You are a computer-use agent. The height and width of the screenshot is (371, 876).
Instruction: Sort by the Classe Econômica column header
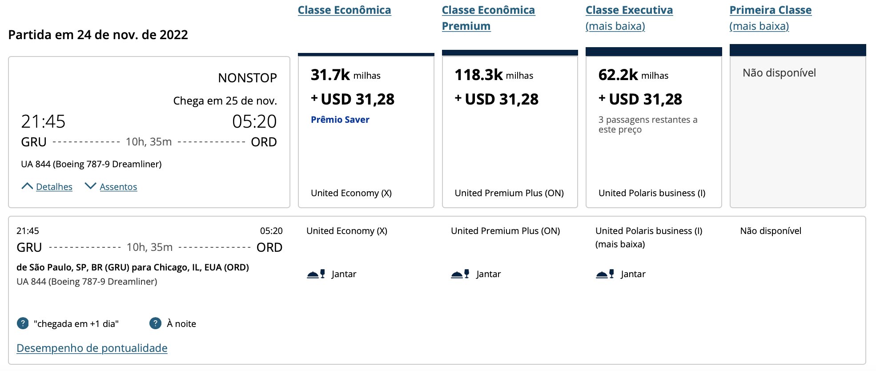(x=344, y=10)
